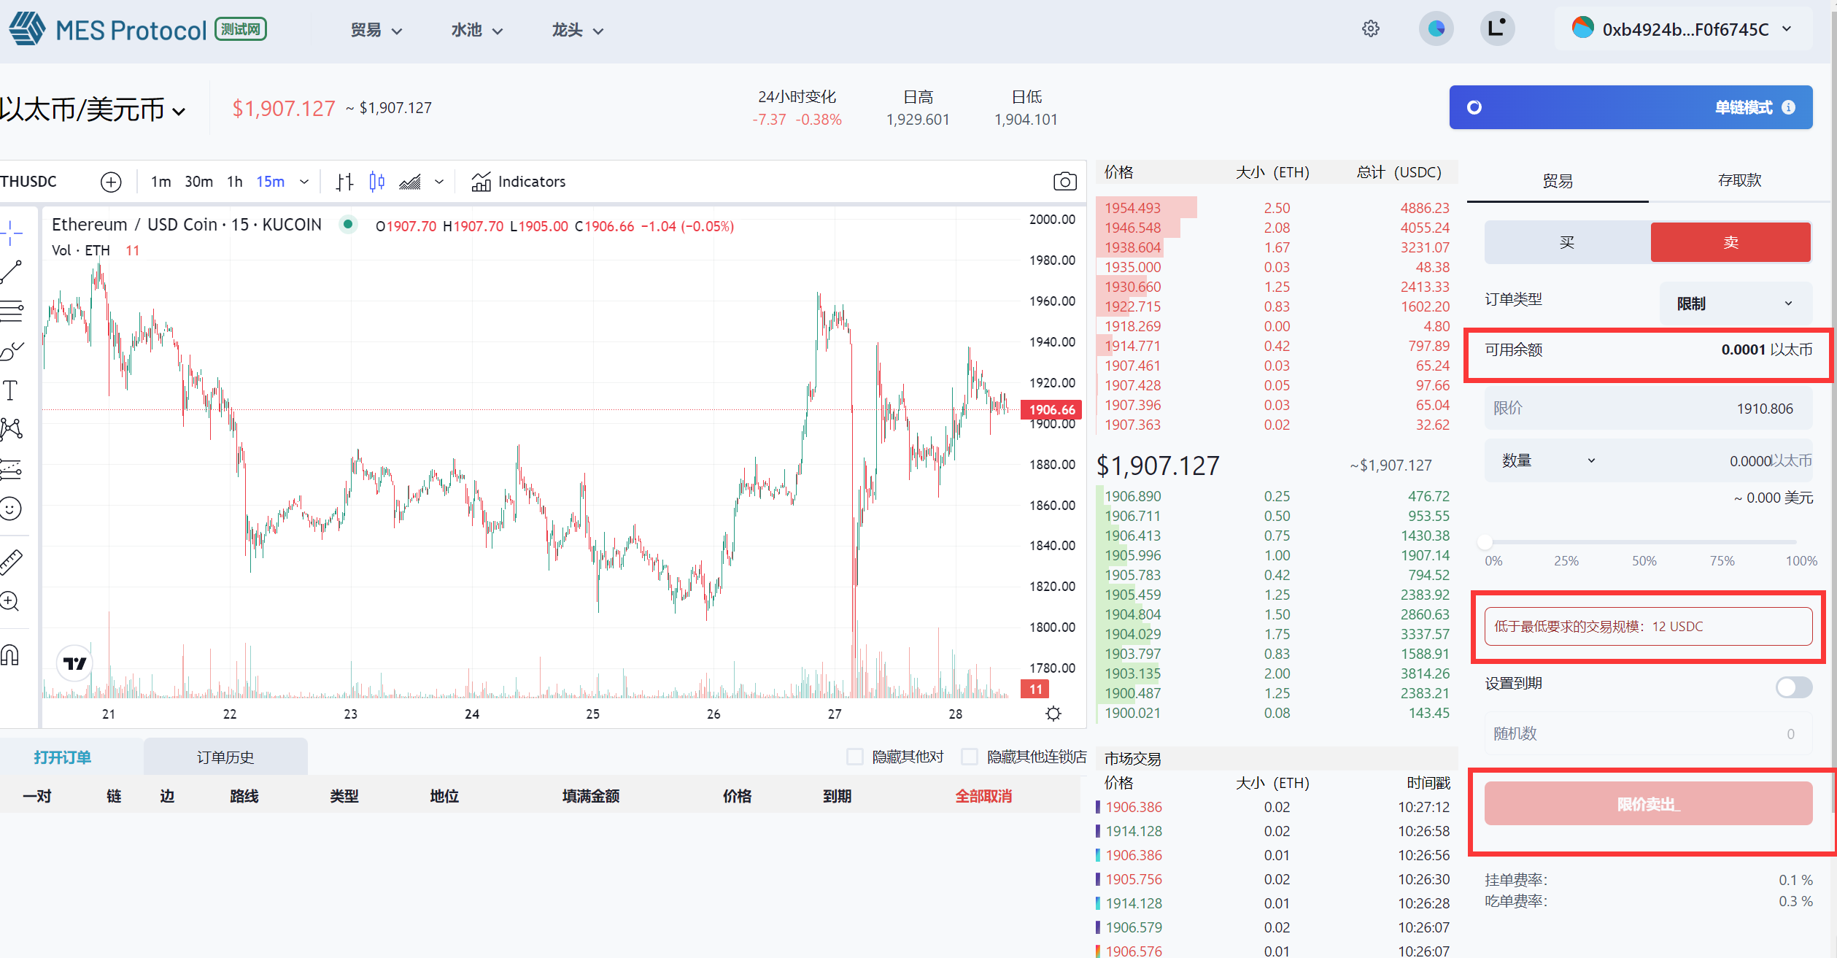The image size is (1837, 958).
Task: Select the ruler measure tool
Action: [11, 561]
